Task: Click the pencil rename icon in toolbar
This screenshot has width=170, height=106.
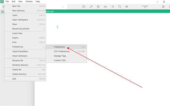Action: [x=91, y=7]
